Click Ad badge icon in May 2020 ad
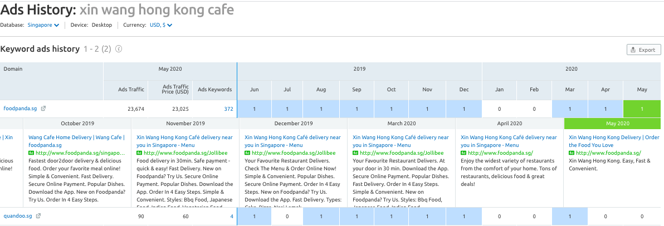 pos(572,153)
